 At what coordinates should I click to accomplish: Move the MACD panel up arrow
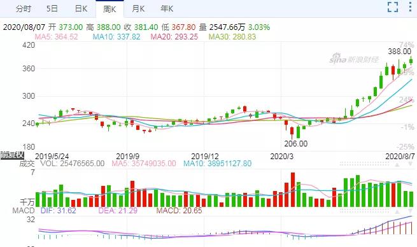click(397, 211)
